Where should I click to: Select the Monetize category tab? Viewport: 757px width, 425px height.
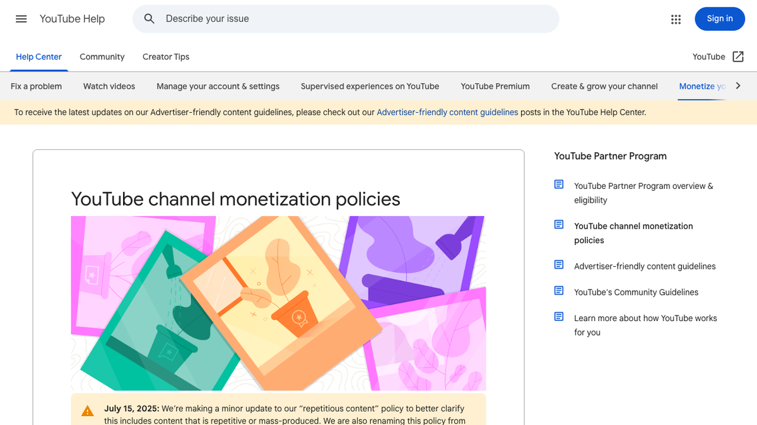[x=703, y=86]
